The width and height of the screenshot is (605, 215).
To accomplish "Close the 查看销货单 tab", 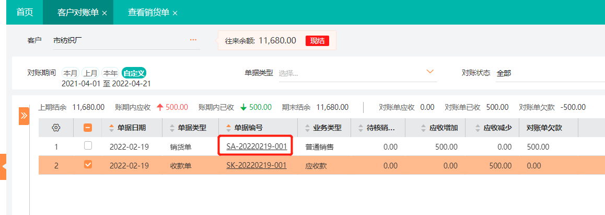I will [x=175, y=13].
